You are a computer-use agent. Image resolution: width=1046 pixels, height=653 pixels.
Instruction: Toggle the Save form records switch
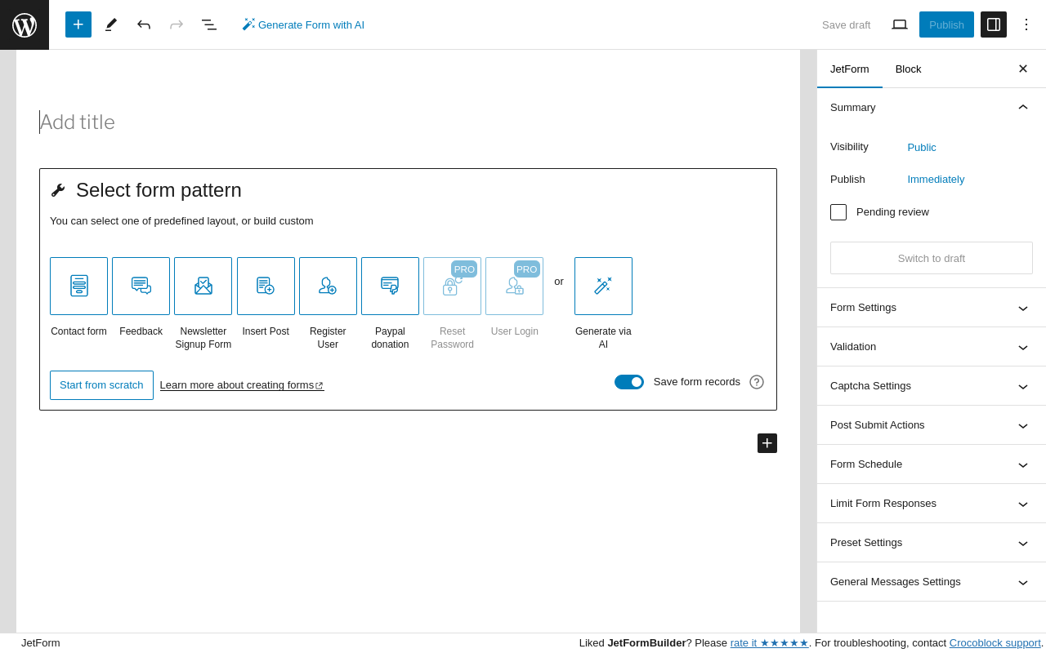coord(629,382)
